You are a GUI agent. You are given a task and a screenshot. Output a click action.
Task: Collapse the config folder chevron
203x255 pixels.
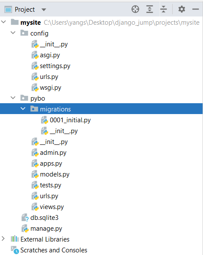[13, 33]
